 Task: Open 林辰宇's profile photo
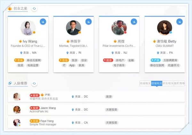pyautogui.click(x=74, y=28)
